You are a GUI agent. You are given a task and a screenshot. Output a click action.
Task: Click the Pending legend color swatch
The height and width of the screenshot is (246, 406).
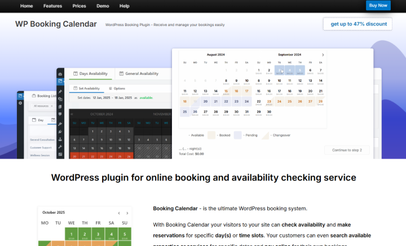pyautogui.click(x=238, y=135)
